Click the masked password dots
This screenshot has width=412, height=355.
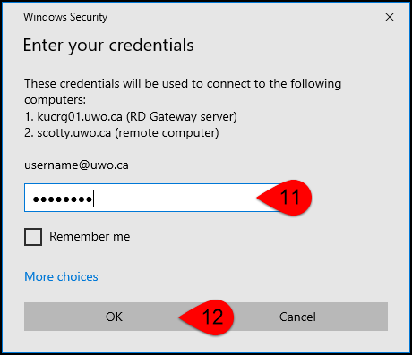point(62,199)
